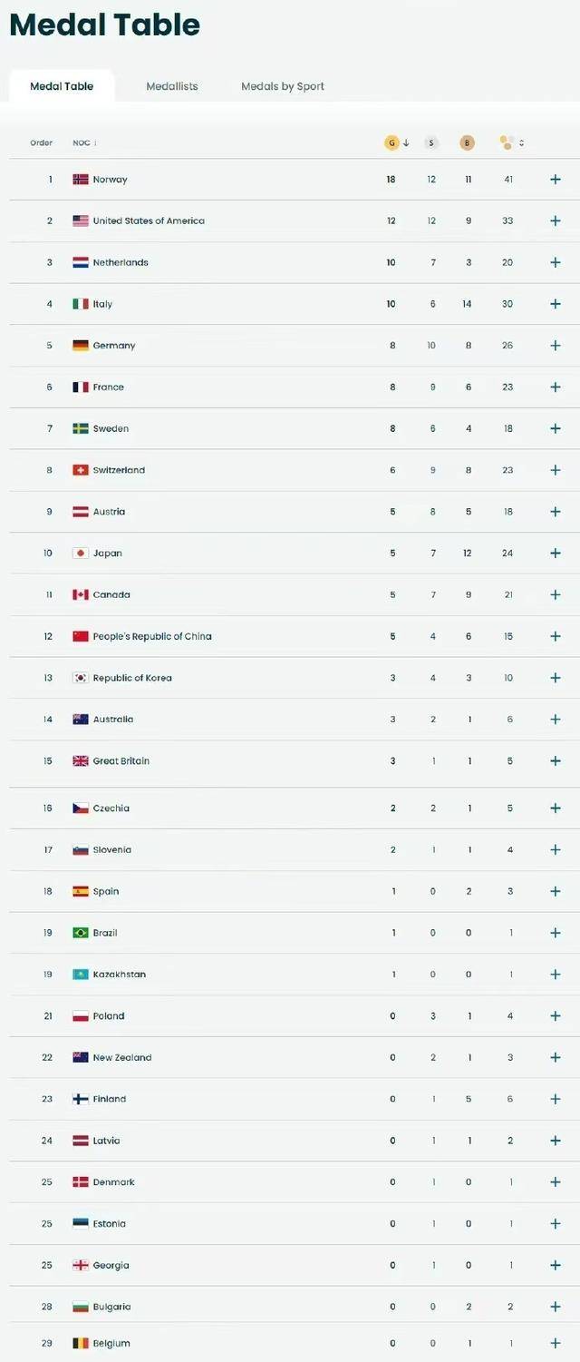Click the Japan flag icon
Viewport: 580px width, 1362px height.
point(81,554)
